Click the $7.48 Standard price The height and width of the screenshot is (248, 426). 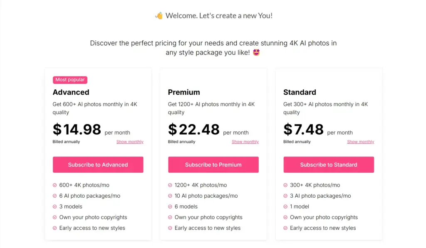303,130
